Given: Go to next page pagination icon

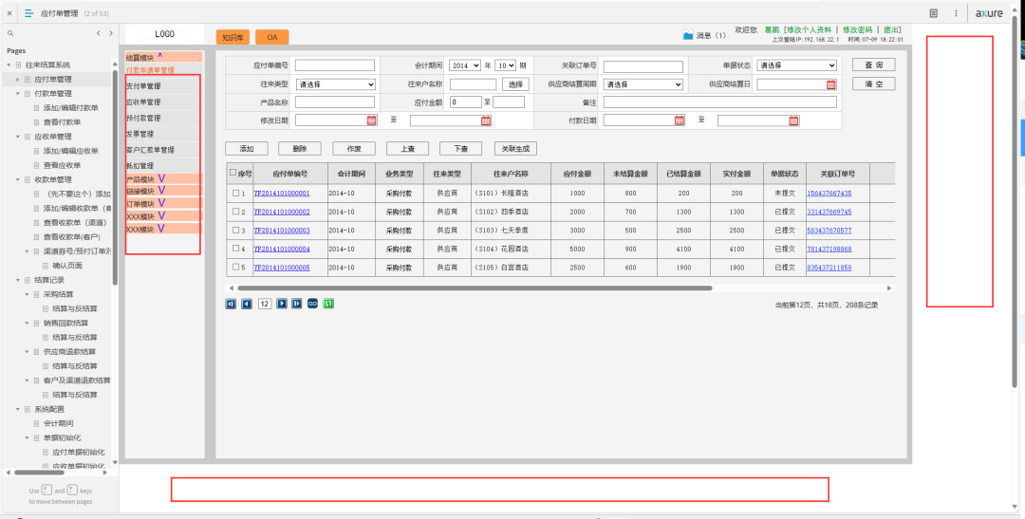Looking at the screenshot, I should (282, 304).
